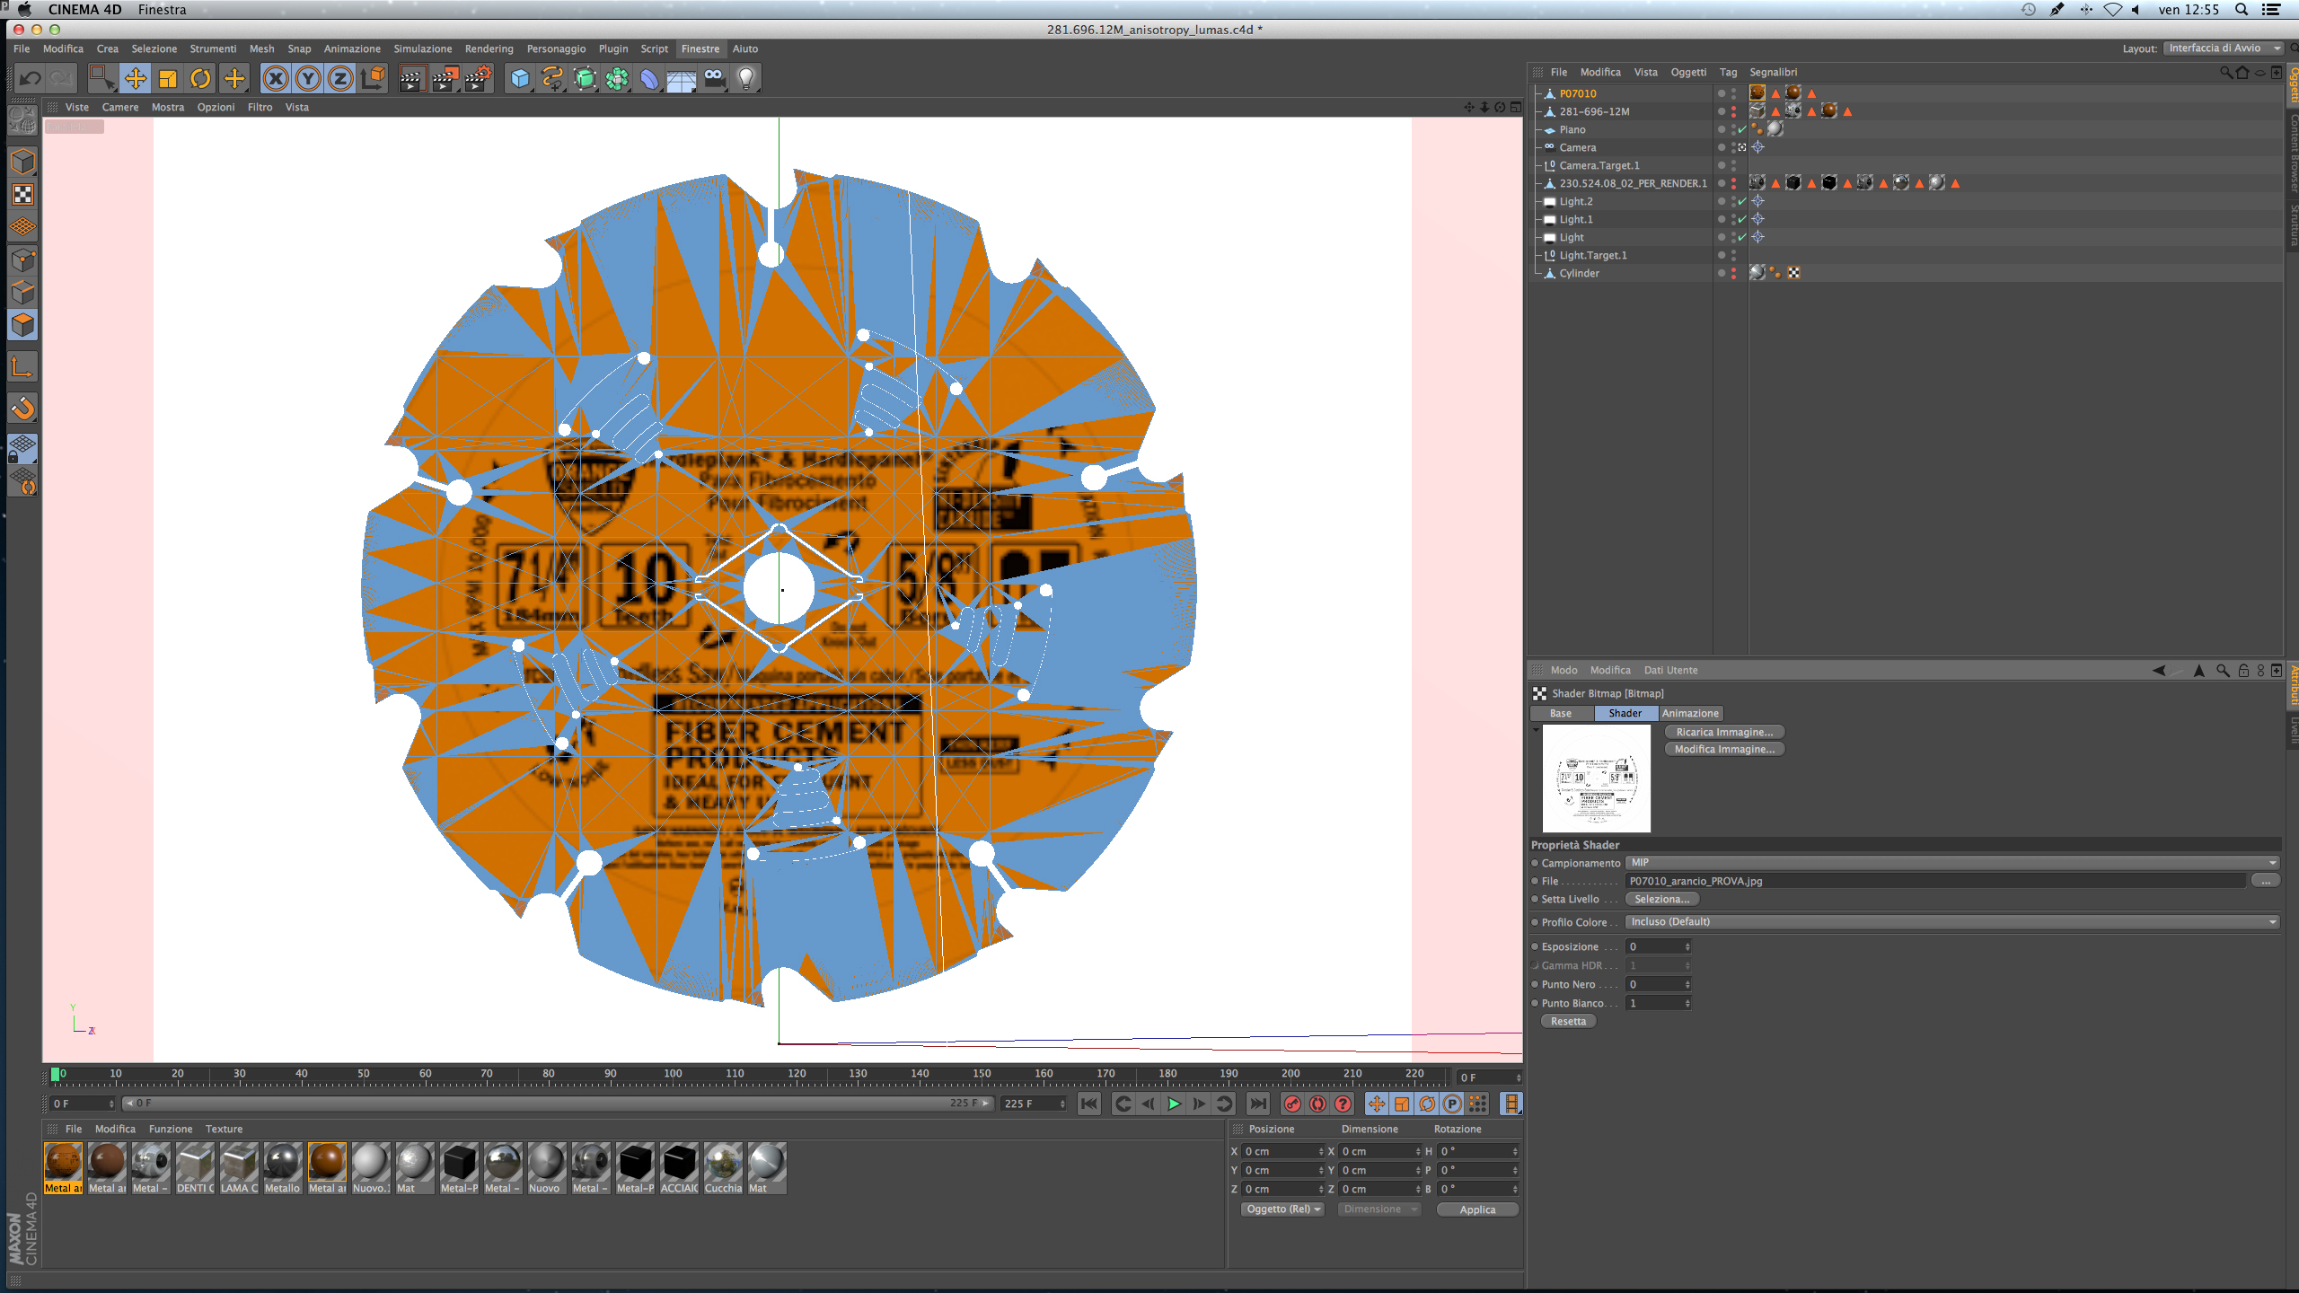Select the Move tool in toolbar
Viewport: 2299px width, 1293px height.
[136, 79]
